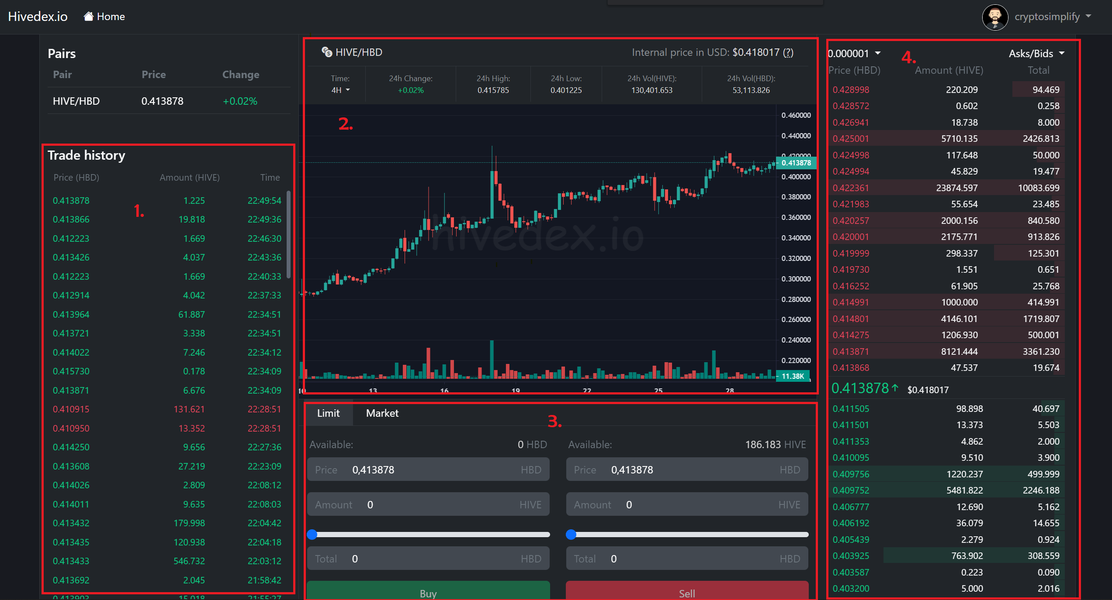Click the green Buy button
This screenshot has height=600, width=1112.
point(428,591)
